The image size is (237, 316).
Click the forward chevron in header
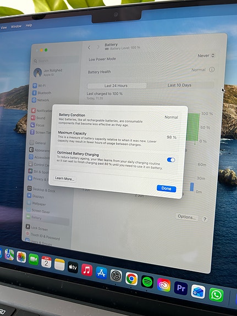click(x=98, y=47)
